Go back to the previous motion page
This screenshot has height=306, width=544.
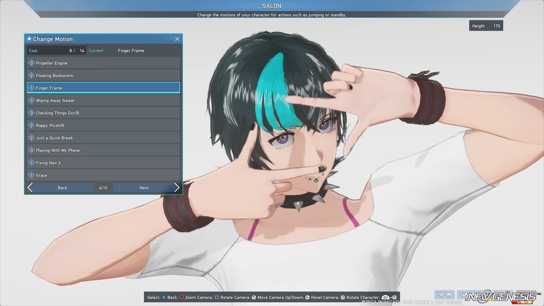point(63,188)
